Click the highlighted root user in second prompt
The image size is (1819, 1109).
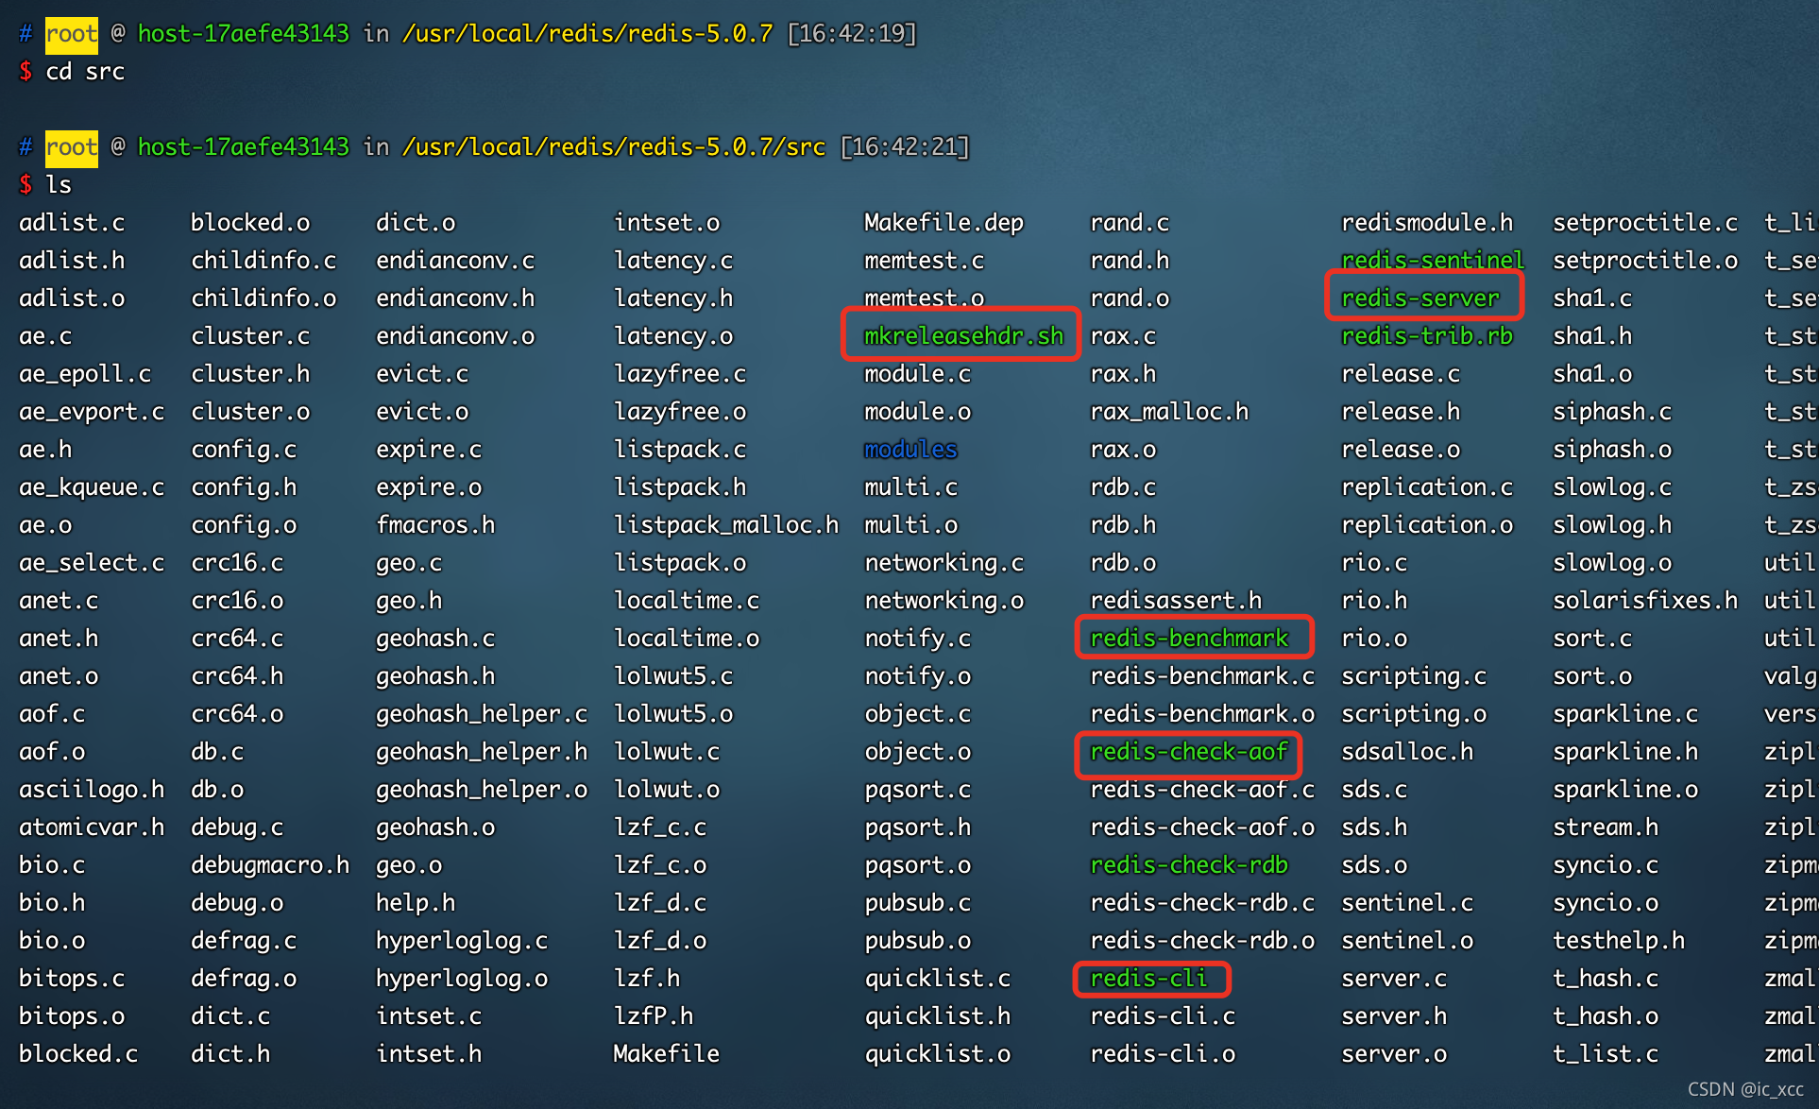pos(71,147)
